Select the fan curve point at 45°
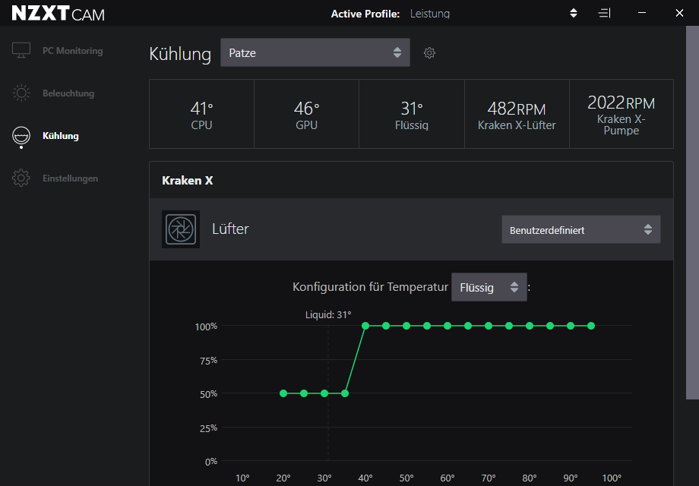The width and height of the screenshot is (699, 486). (x=386, y=326)
